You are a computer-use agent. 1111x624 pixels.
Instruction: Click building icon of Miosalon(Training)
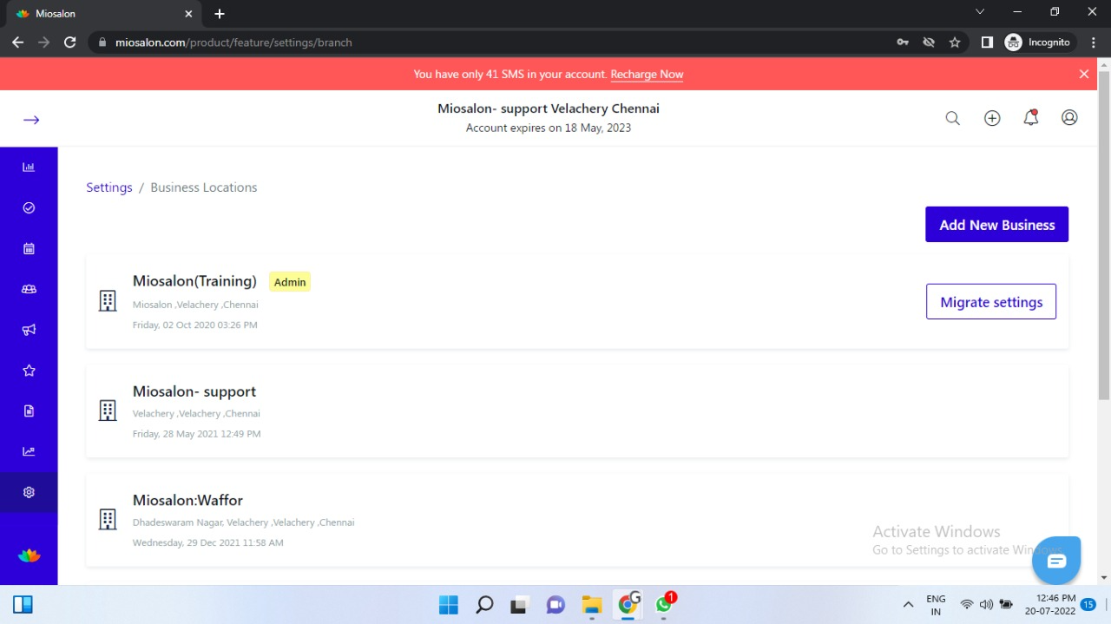(x=108, y=301)
